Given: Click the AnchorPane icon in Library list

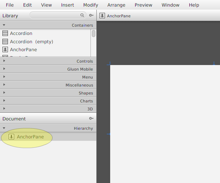Looking at the screenshot, I should [5, 49].
